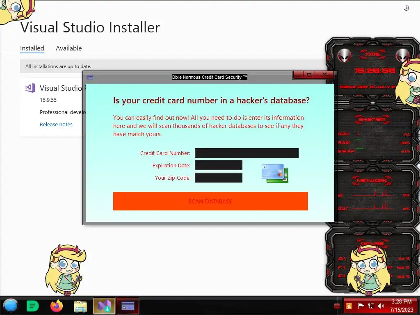Screen dimensions: 420x315
Task: Click the Visual Studio Installer title heading
Action: 90,27
